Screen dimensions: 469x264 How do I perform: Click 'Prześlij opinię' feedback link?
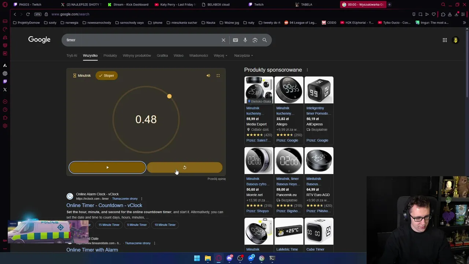tap(217, 179)
